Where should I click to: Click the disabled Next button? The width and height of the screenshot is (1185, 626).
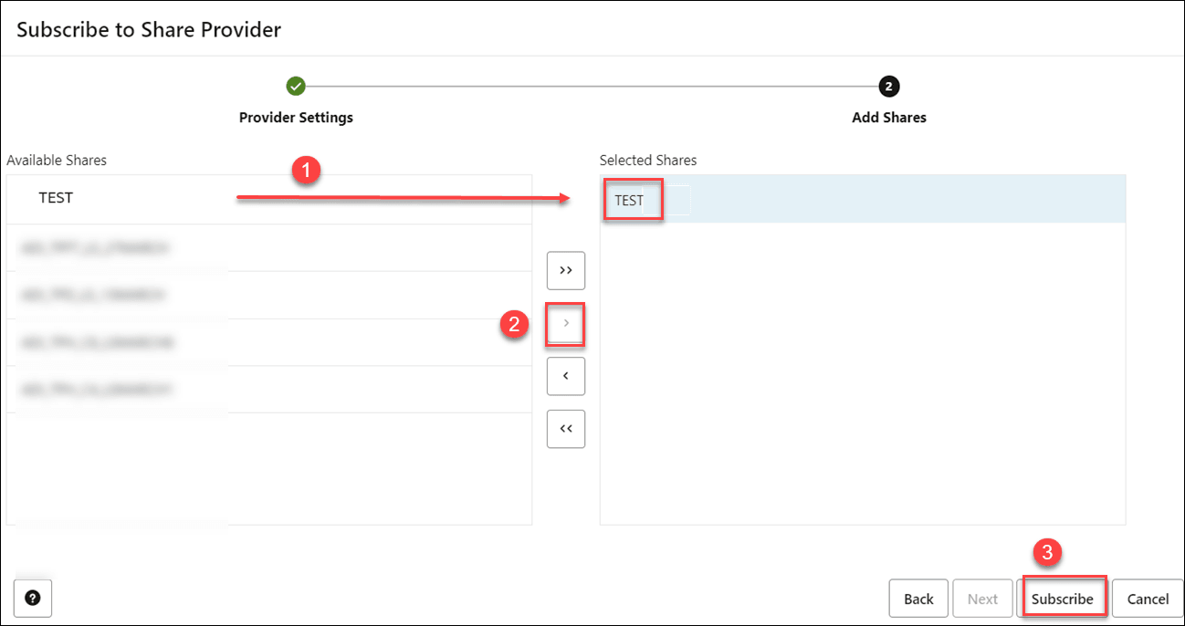click(982, 598)
